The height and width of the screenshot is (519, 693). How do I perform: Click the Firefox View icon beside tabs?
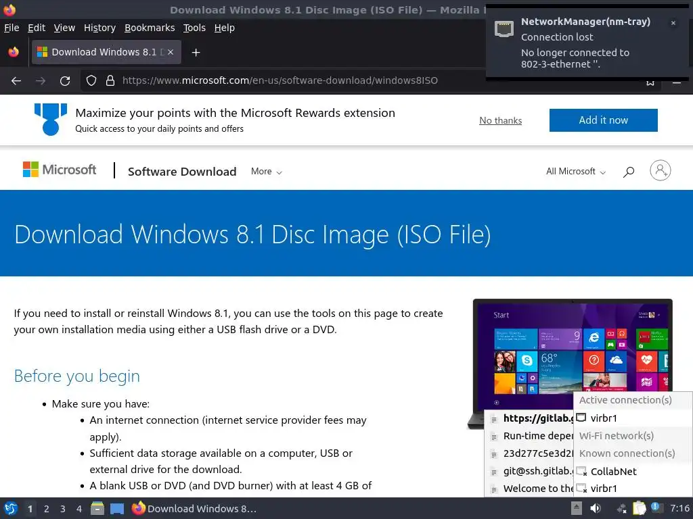pos(14,52)
